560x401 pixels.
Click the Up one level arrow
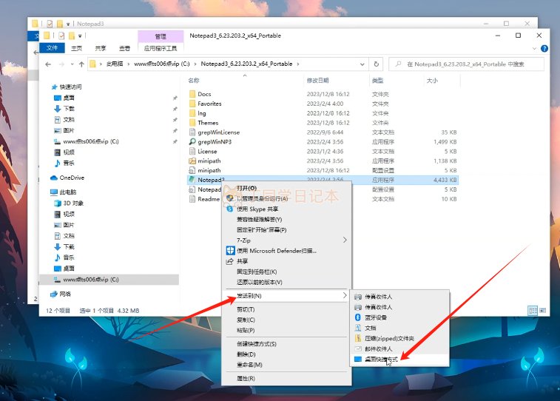point(81,64)
